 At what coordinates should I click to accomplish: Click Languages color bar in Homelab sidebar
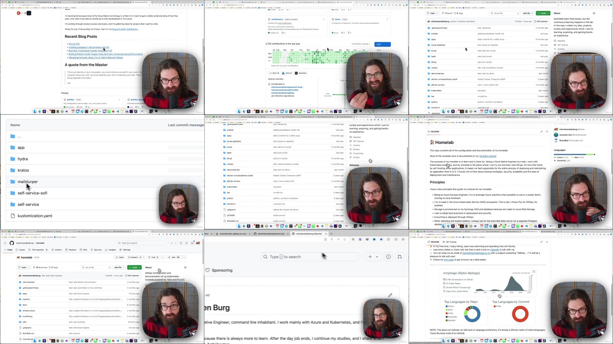[x=574, y=154]
